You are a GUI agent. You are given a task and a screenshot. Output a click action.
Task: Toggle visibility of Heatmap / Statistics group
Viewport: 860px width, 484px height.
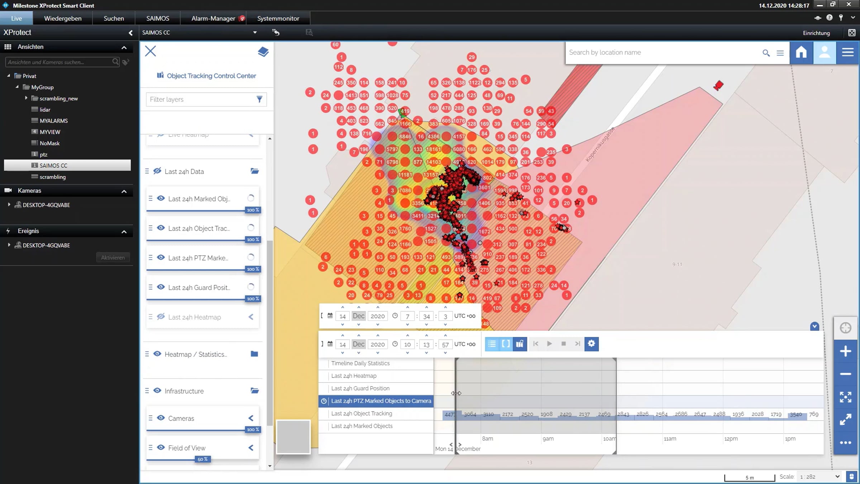pyautogui.click(x=157, y=354)
